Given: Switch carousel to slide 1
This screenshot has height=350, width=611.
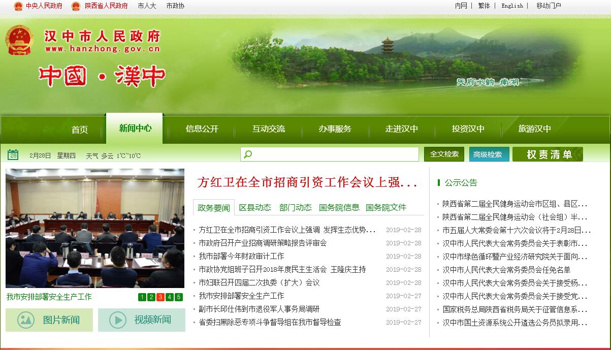Looking at the screenshot, I should pos(142,297).
